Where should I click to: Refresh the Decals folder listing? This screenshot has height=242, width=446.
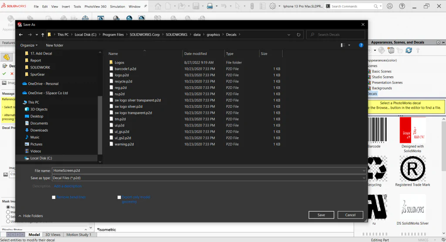pyautogui.click(x=298, y=35)
